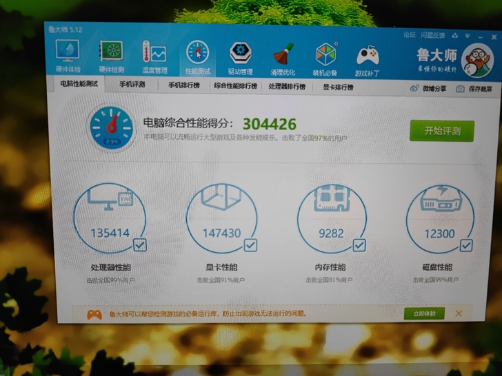The image size is (502, 376).
Task: Uncheck the 显卡性能 checkbox
Action: point(250,245)
